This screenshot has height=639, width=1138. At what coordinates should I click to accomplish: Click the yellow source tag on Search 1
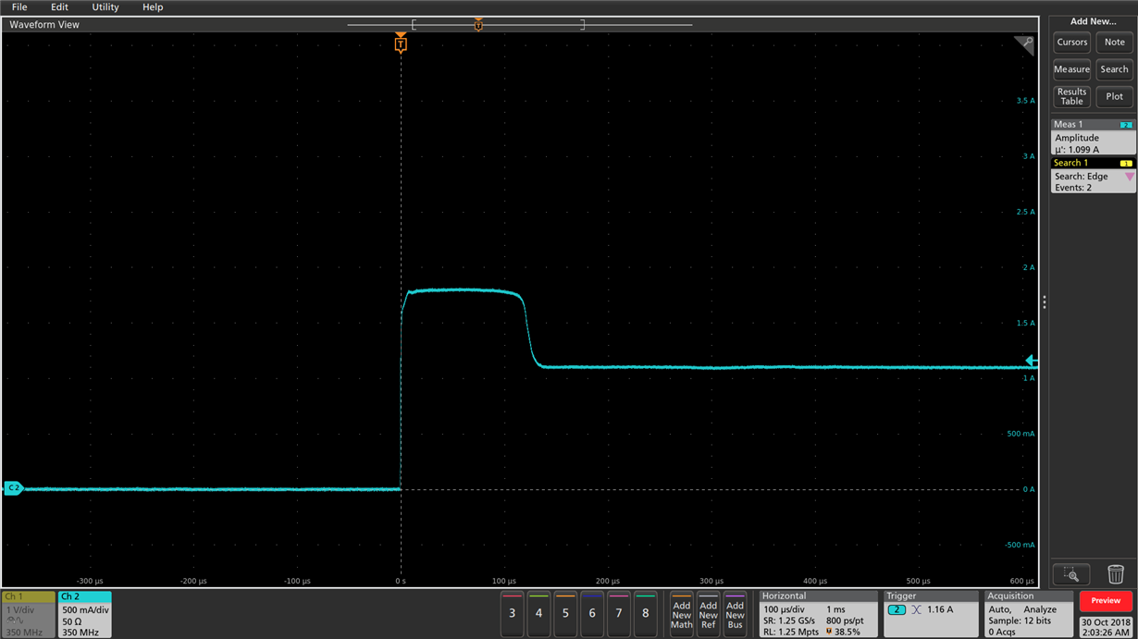point(1126,163)
